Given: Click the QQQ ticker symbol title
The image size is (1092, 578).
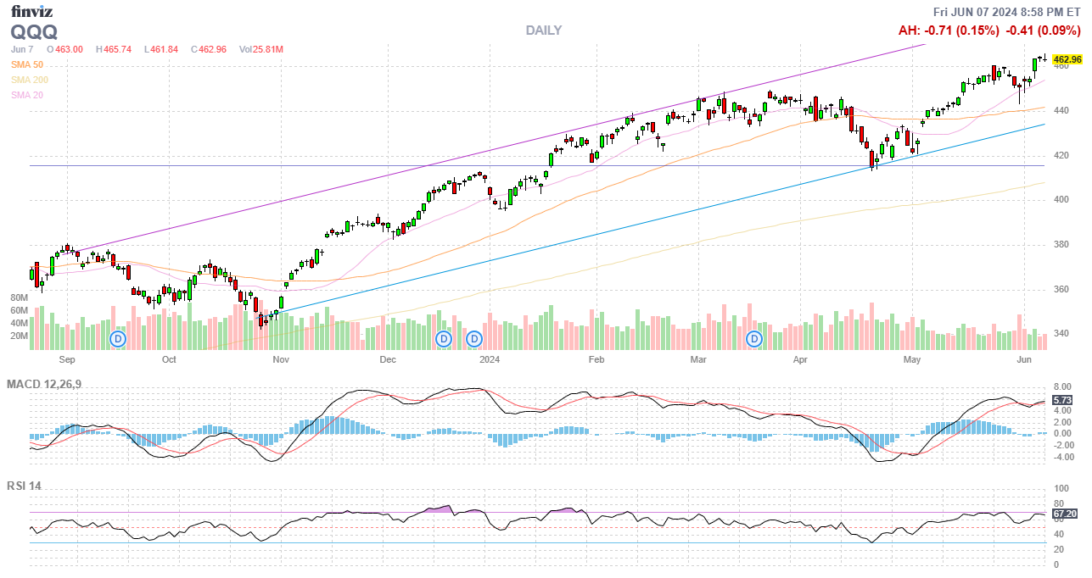Looking at the screenshot, I should click(34, 32).
